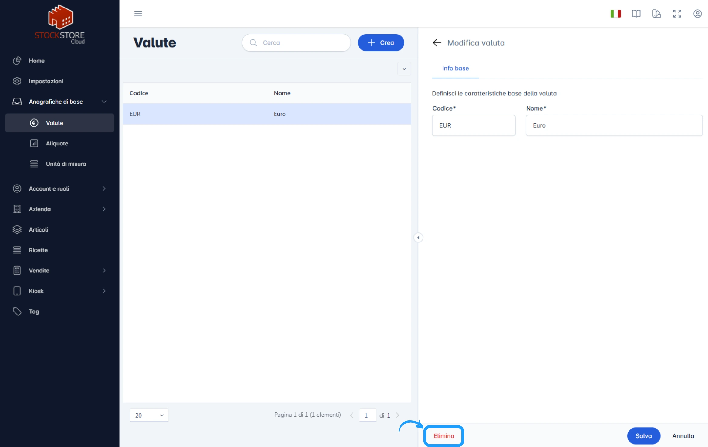Click the Salva button
The width and height of the screenshot is (708, 447).
(x=644, y=436)
